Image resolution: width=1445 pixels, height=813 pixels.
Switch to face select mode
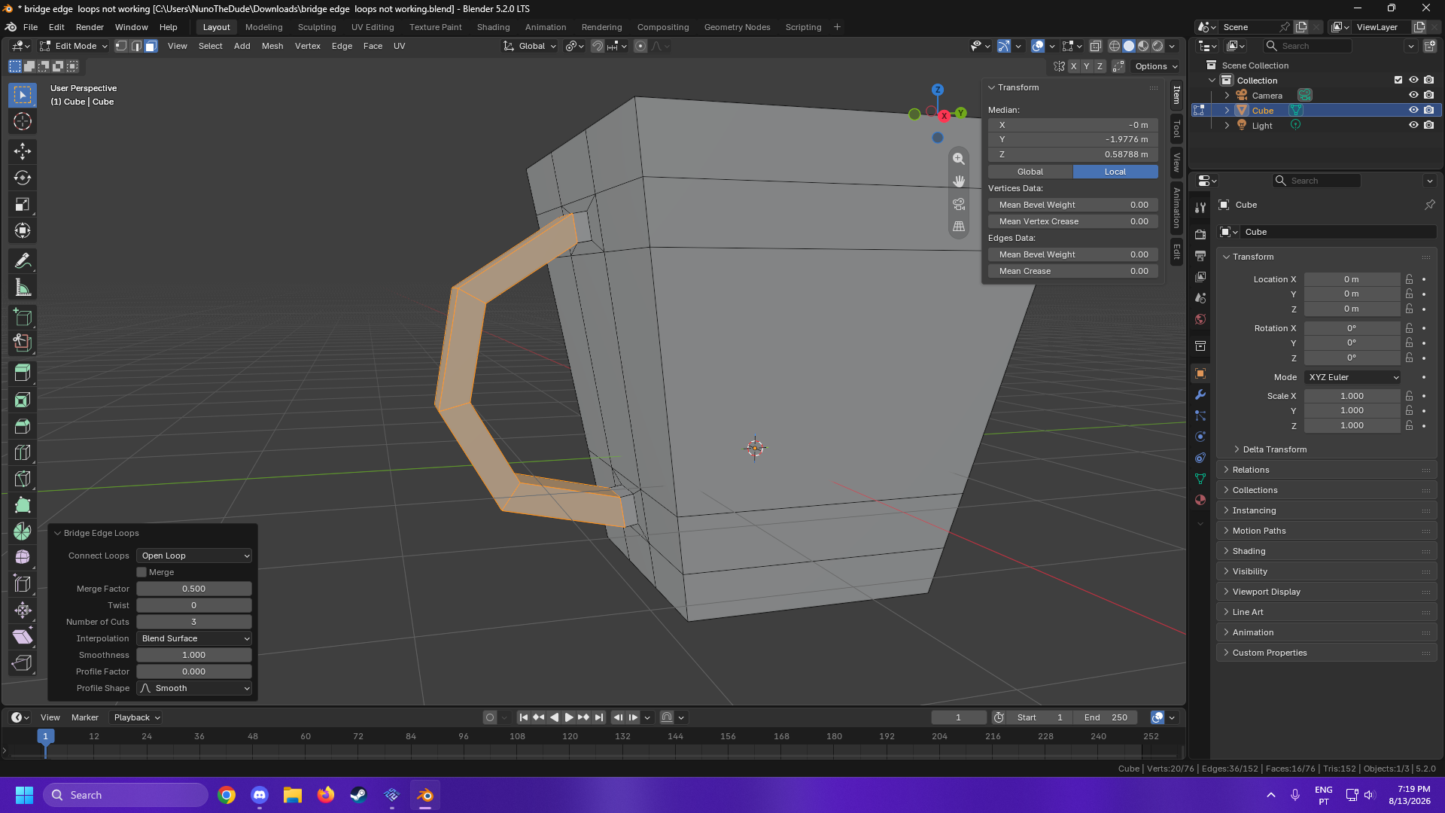tap(151, 46)
